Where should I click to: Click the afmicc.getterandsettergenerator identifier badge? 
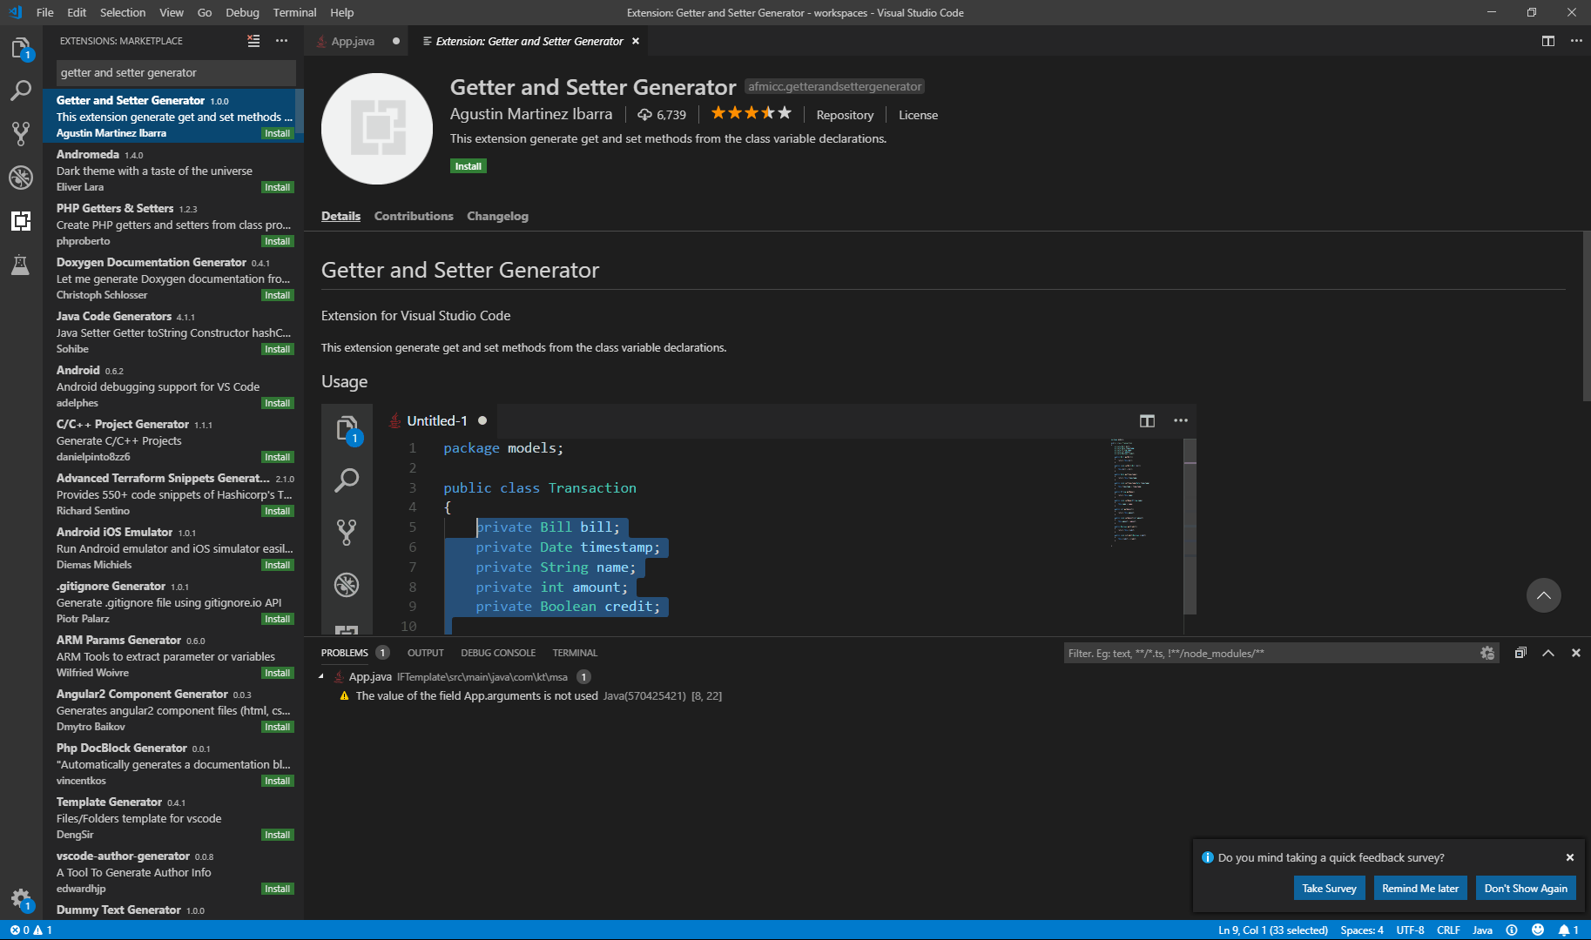834,86
